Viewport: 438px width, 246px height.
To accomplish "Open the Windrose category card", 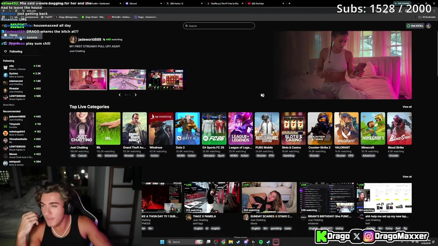I will point(161,128).
